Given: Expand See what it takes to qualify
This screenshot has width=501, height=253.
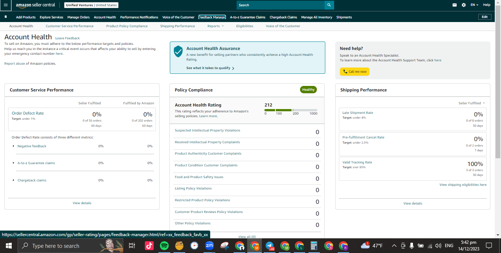Looking at the screenshot, I should (x=210, y=68).
